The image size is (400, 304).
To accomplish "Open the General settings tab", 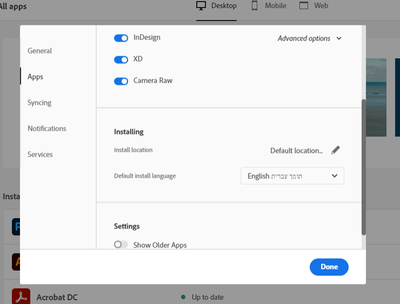I will [x=40, y=51].
